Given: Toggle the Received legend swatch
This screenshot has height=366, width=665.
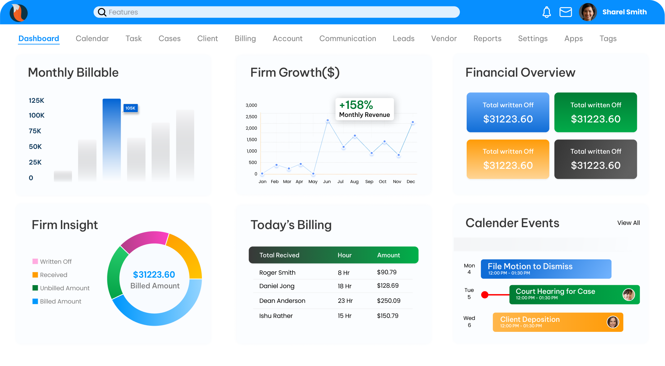Looking at the screenshot, I should point(35,274).
